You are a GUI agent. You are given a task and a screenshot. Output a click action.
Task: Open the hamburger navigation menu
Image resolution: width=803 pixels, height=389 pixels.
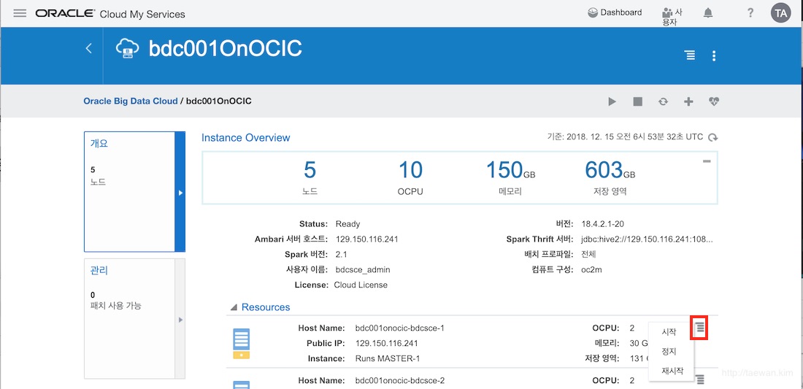[20, 13]
